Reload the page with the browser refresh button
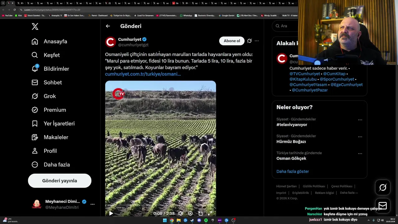The image size is (398, 224). (x=15, y=10)
